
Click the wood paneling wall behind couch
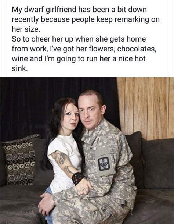[x=145, y=107]
